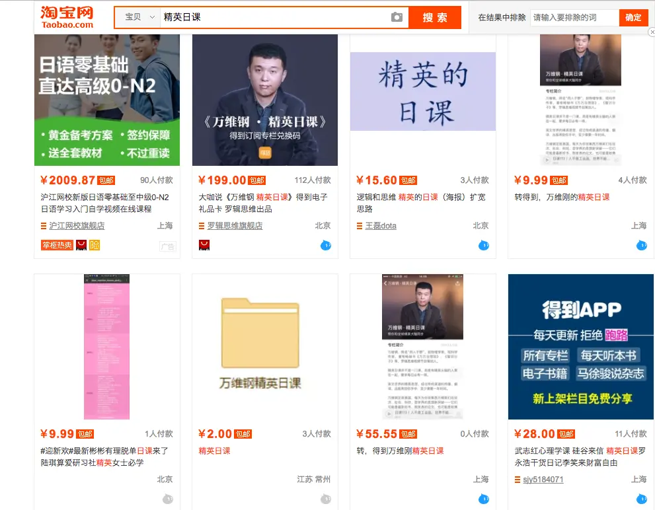
Task: Open the 沪江网校新版日语零基础 product title
Action: pyautogui.click(x=105, y=203)
